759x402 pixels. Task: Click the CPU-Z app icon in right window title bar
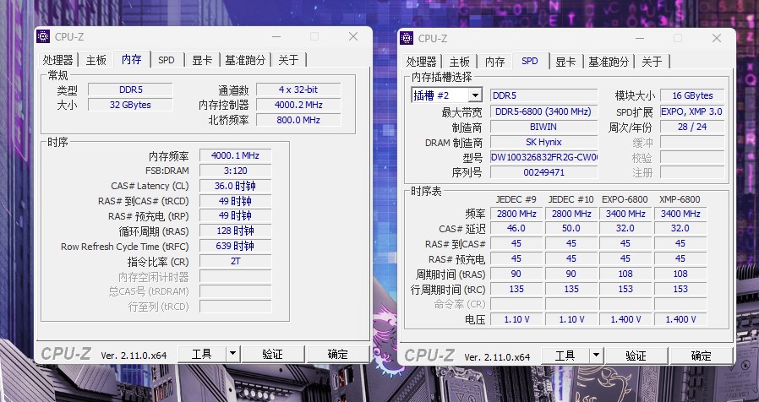(x=407, y=38)
